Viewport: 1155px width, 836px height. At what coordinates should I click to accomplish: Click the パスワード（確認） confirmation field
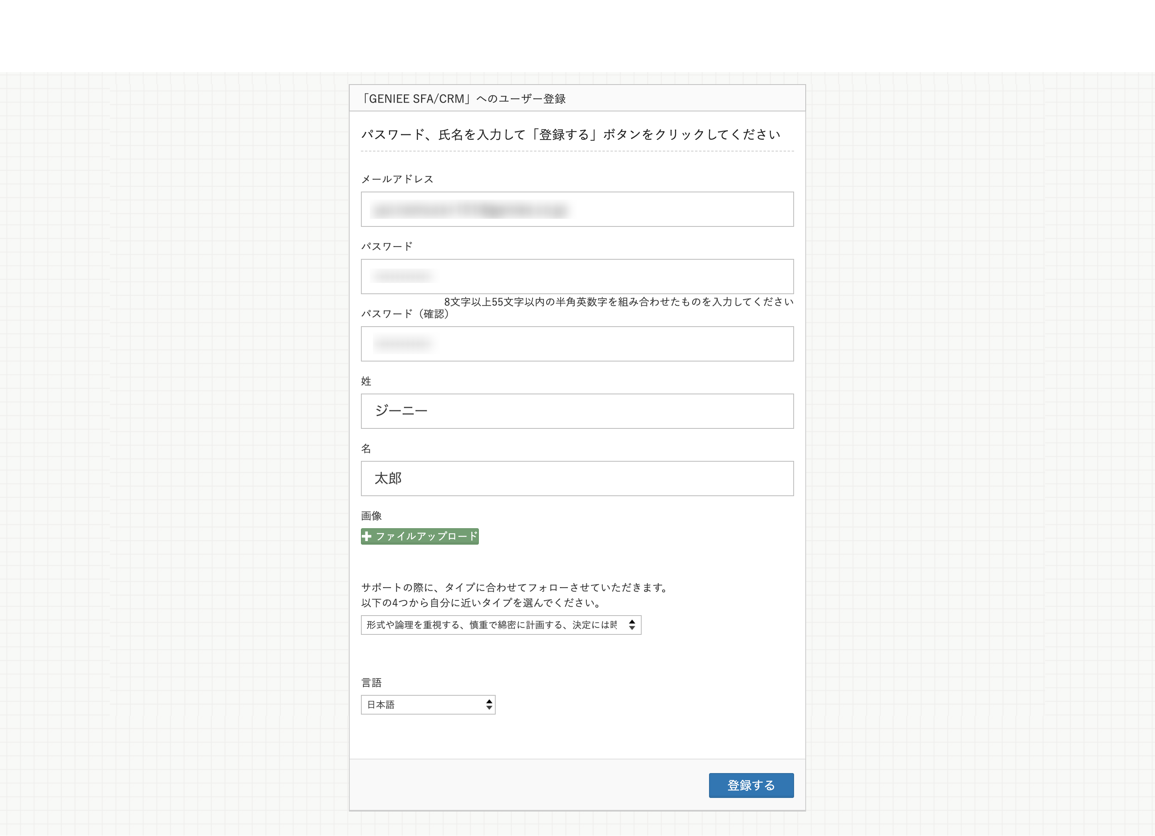(577, 344)
